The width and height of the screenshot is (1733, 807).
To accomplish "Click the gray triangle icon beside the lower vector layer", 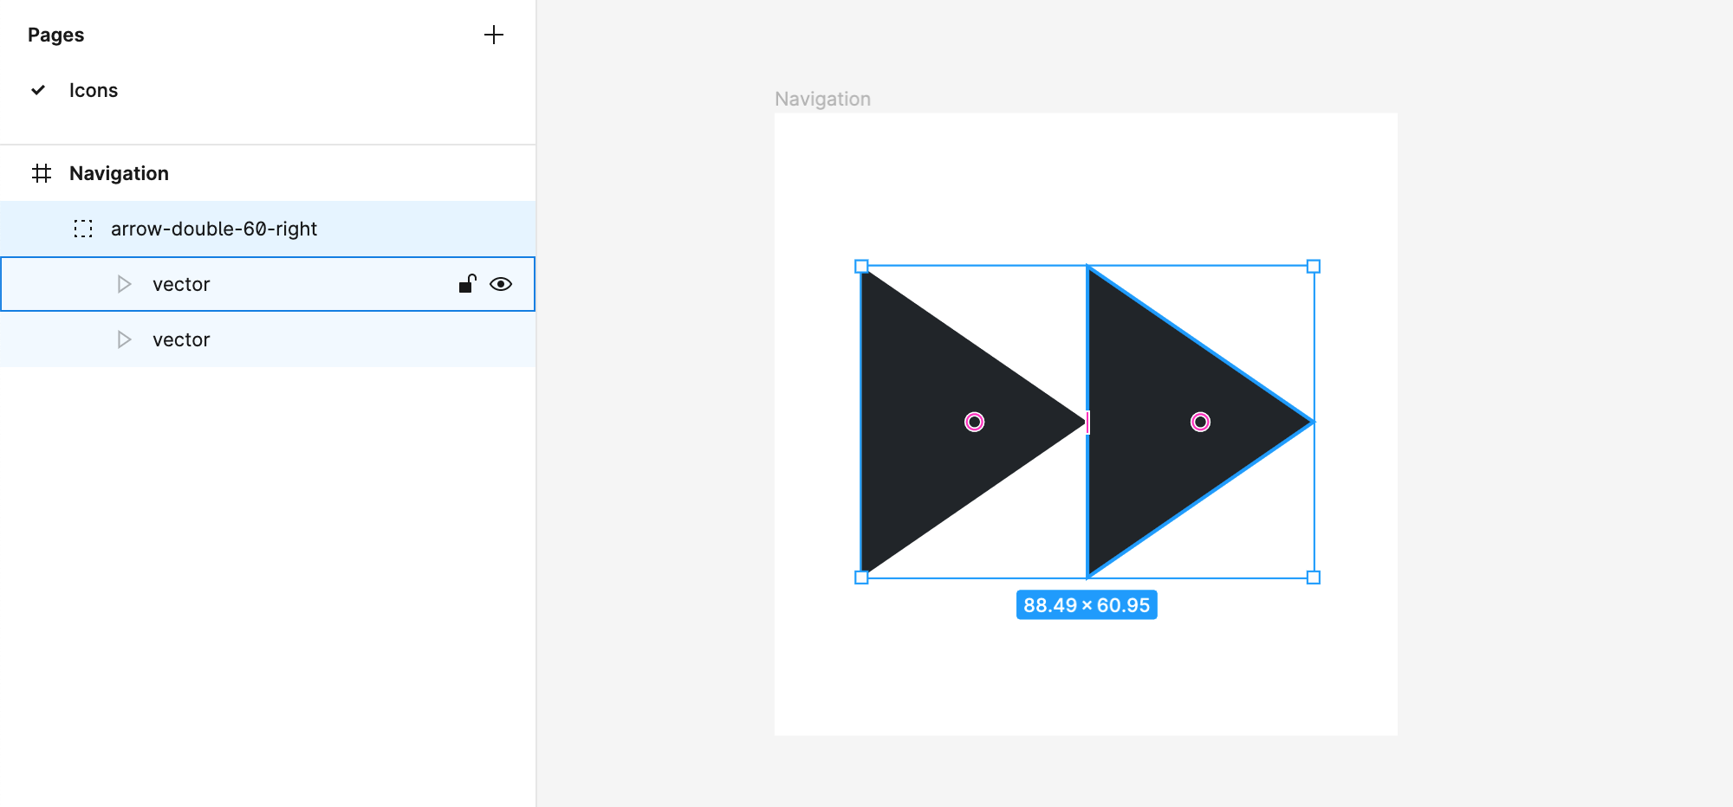I will (126, 339).
